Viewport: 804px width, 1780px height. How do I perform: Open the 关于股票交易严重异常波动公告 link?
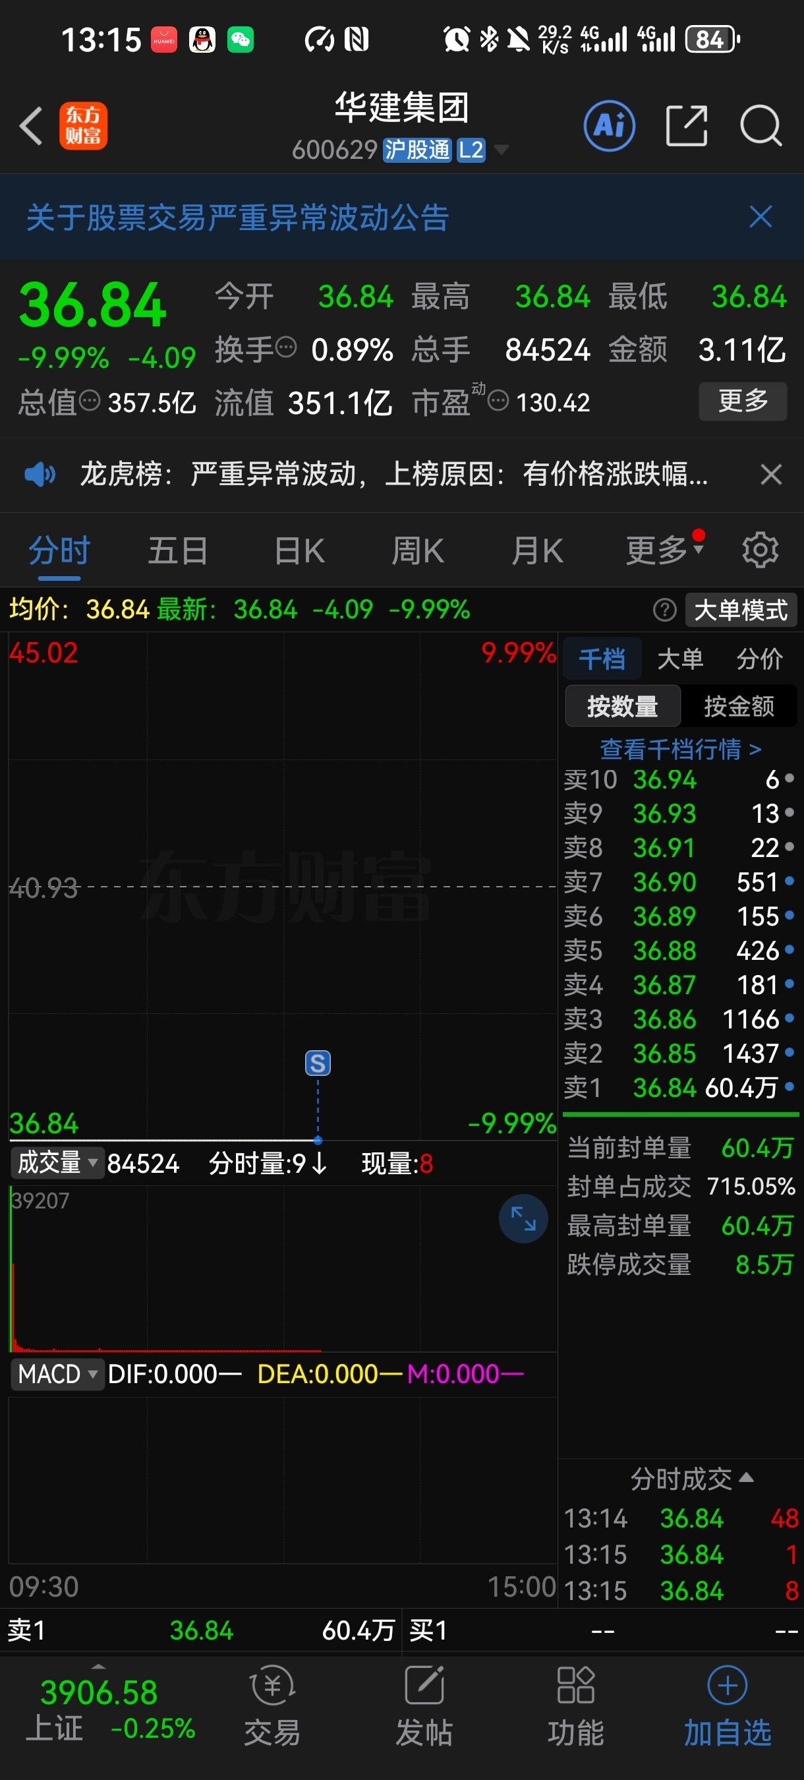pos(238,217)
